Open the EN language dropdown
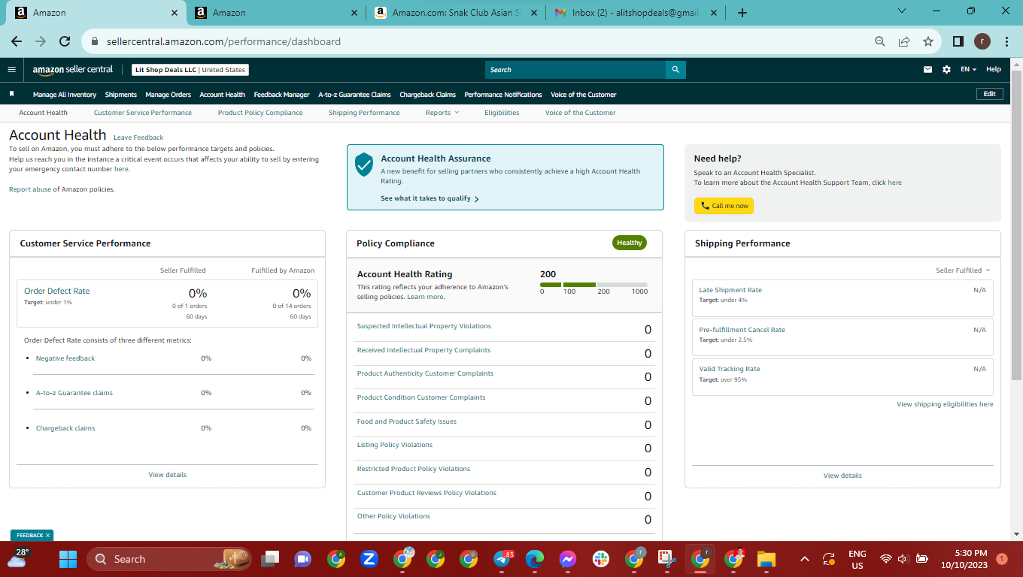 [x=968, y=70]
